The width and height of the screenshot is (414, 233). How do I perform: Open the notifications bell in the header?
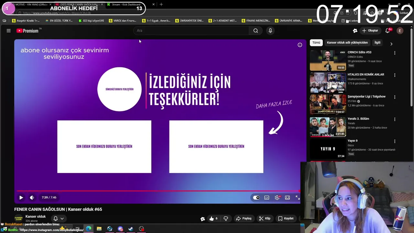click(x=388, y=31)
